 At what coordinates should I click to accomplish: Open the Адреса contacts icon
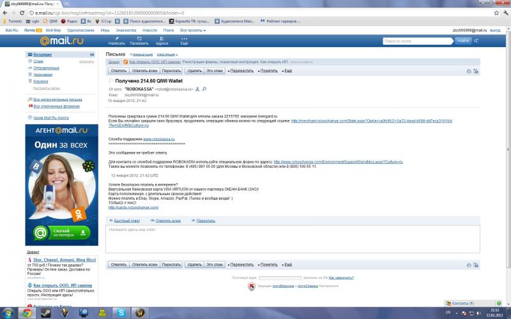(x=162, y=41)
